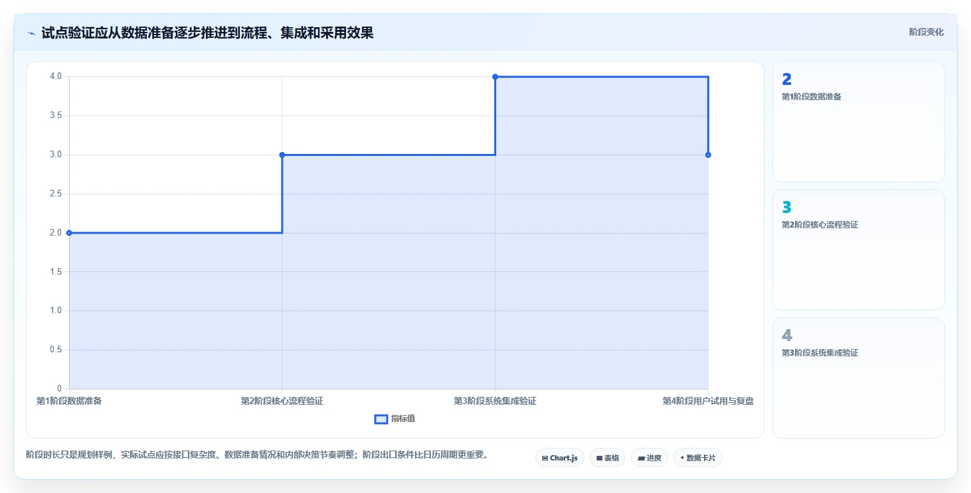This screenshot has height=493, width=971.
Task: Select the header title 试点验证应从数据准备逐步推进
Action: point(207,33)
